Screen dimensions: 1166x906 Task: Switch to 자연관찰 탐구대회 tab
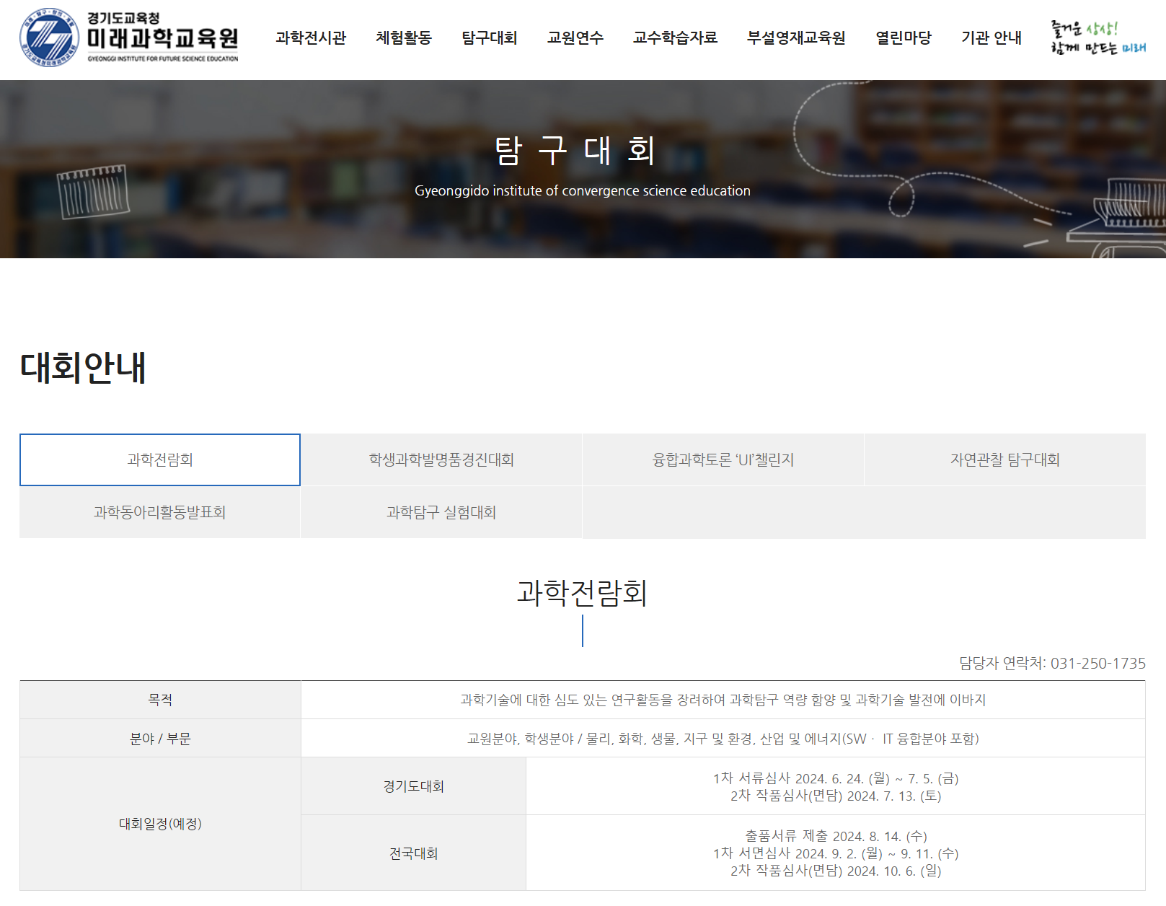[x=1005, y=459]
